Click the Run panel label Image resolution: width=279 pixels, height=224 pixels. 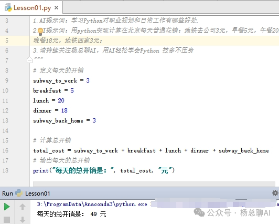[7, 194]
